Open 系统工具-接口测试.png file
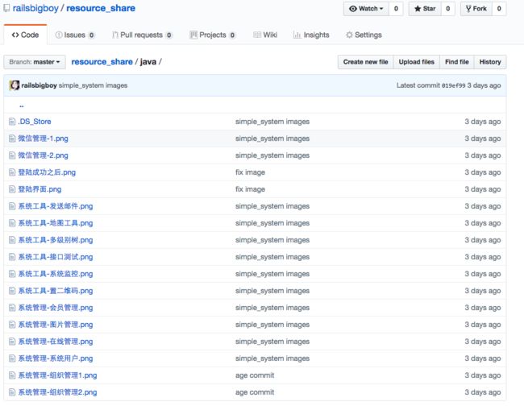Image resolution: width=524 pixels, height=406 pixels. tap(56, 257)
